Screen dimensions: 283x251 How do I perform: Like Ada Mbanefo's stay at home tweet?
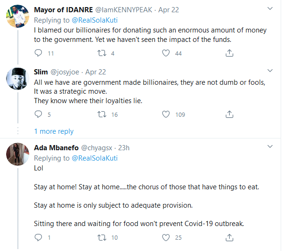coord(166,237)
